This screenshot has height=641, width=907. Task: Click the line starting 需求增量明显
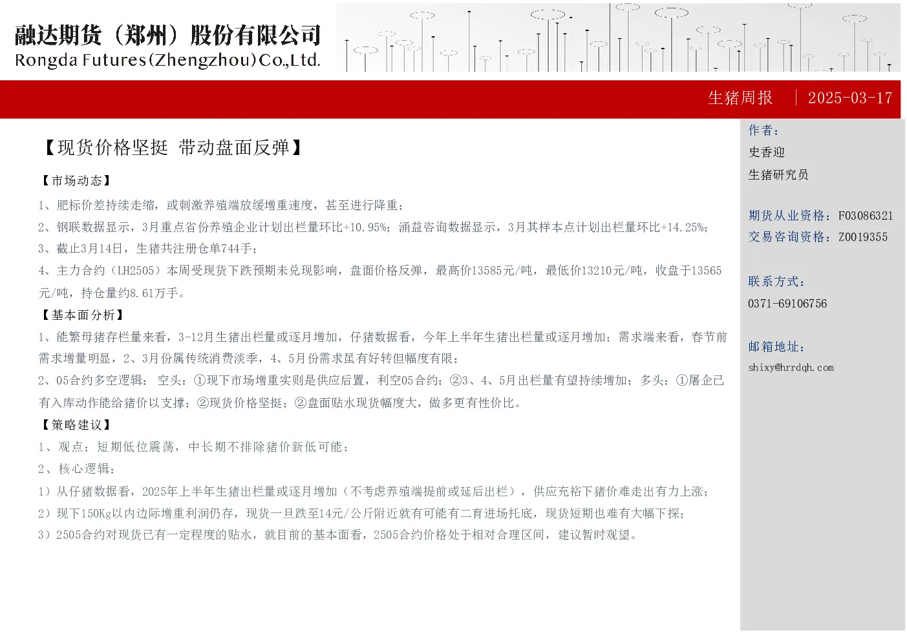click(x=250, y=358)
